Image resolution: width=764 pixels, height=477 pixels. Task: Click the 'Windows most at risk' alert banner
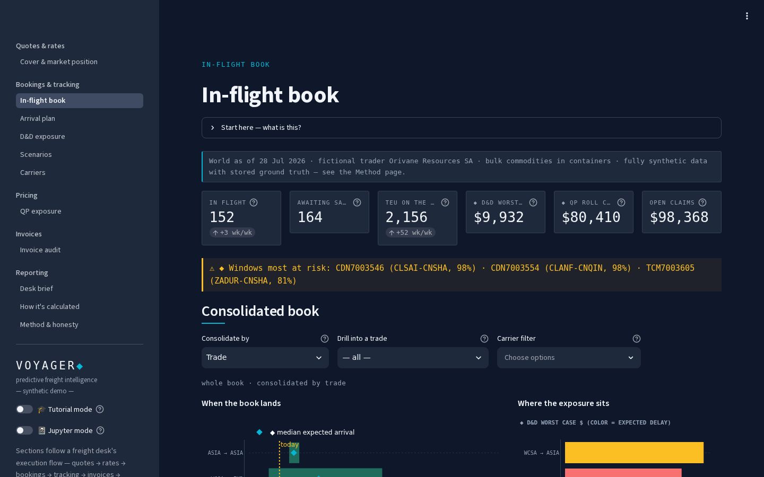[462, 275]
